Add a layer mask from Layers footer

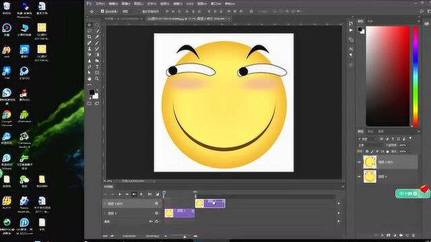[x=388, y=235]
